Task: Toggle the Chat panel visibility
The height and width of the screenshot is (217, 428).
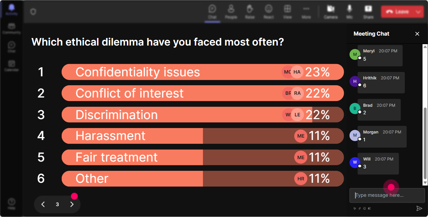Action: 212,12
